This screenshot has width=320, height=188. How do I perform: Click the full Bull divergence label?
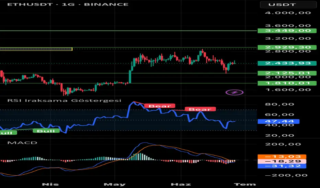coord(46,131)
